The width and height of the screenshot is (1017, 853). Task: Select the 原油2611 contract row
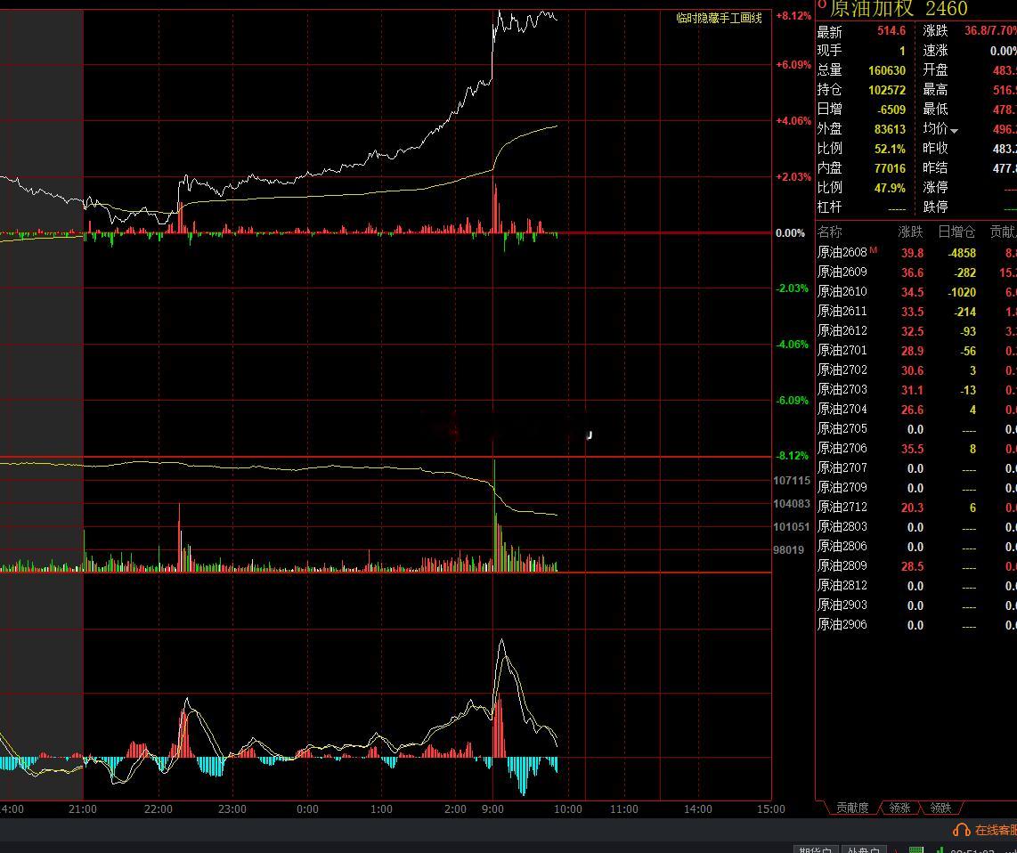coord(915,312)
